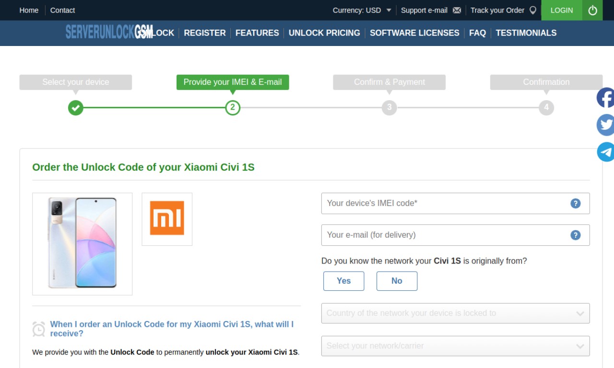The height and width of the screenshot is (368, 614).
Task: Choose Yes for known network
Action: pos(343,281)
